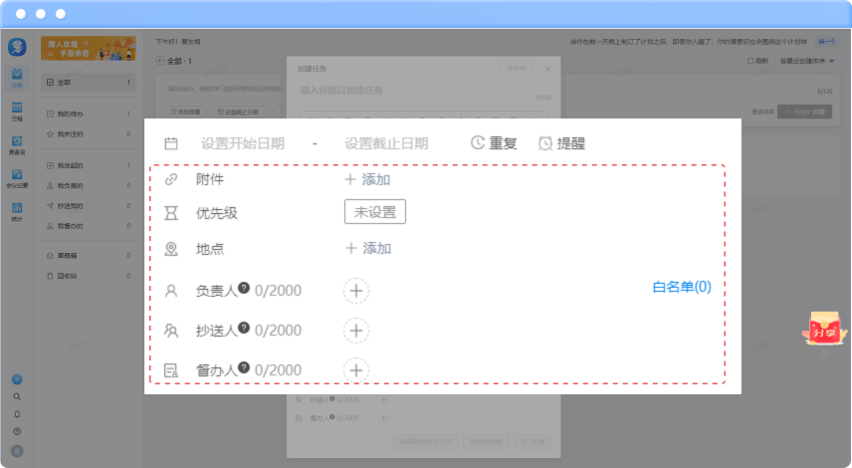Screen dimensions: 852x468
Task: Select 回收站 in the left menu
Action: [68, 274]
